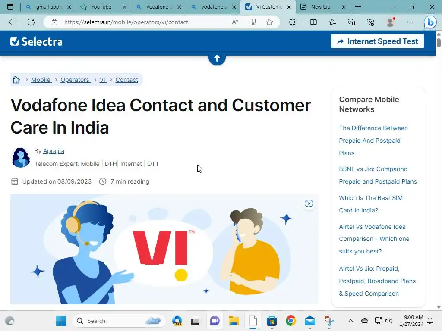Screen dimensions: 442x331
Task: Show hidden system tray icons chevron
Action: click(x=350, y=321)
